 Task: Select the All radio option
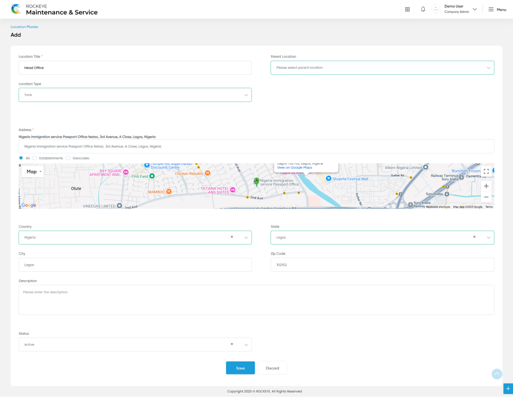click(21, 158)
